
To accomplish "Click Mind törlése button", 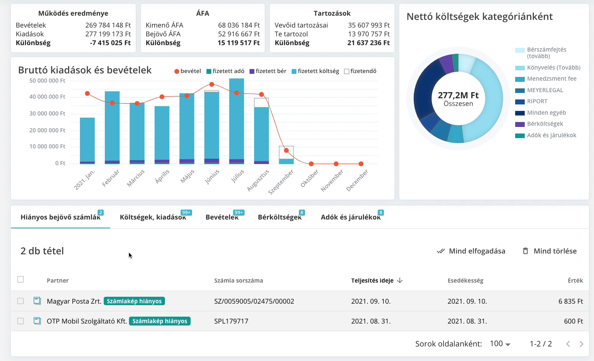I will tap(550, 251).
